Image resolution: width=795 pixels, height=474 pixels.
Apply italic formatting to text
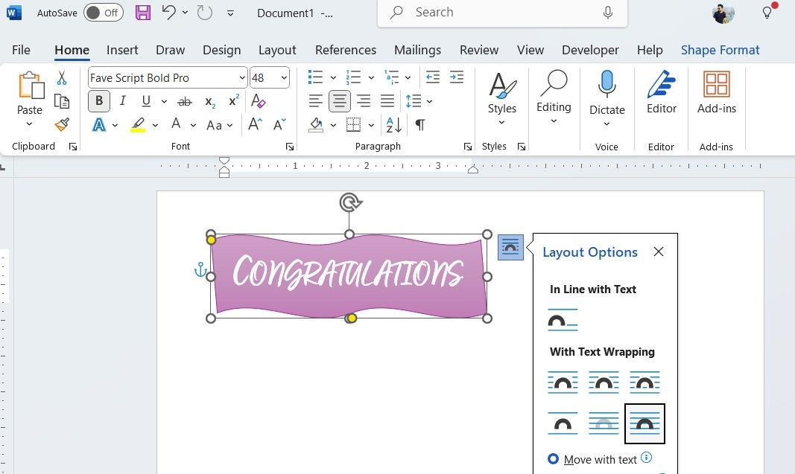(x=122, y=101)
